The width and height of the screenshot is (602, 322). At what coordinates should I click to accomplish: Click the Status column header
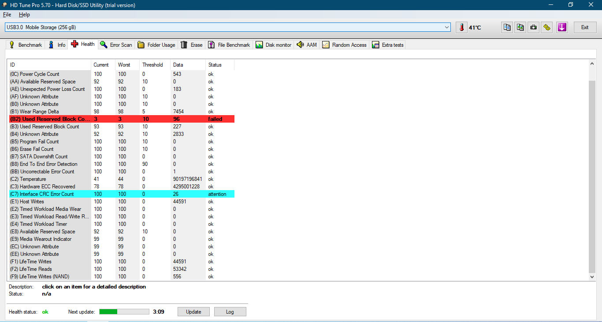click(220, 65)
